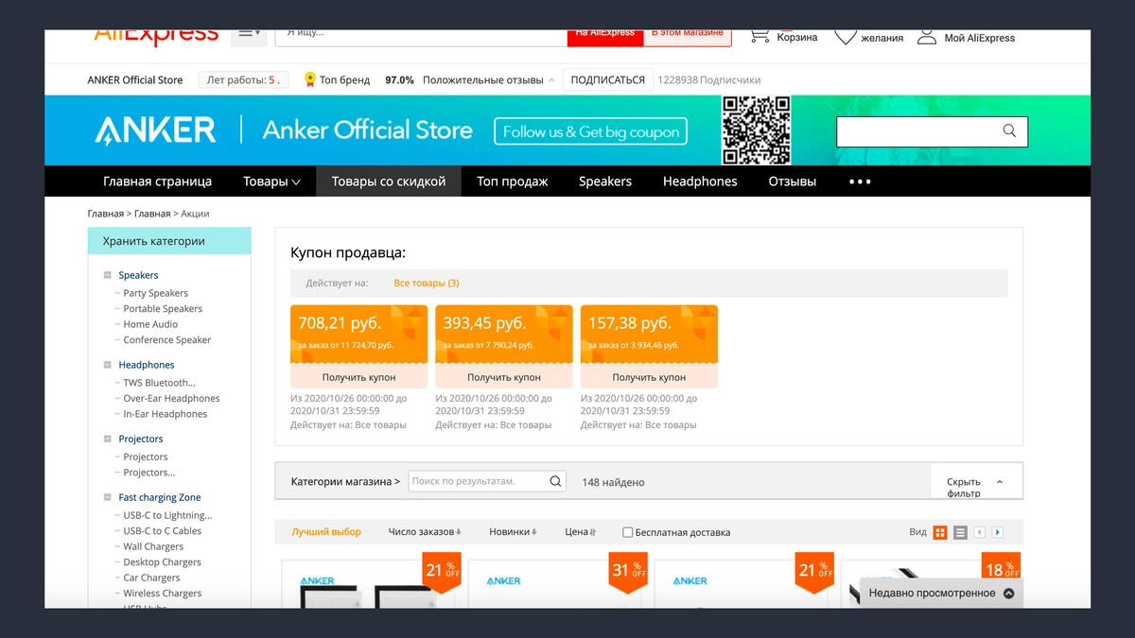Expand the Положительные отзывы feedback chevron
1135x638 pixels.
(x=551, y=80)
